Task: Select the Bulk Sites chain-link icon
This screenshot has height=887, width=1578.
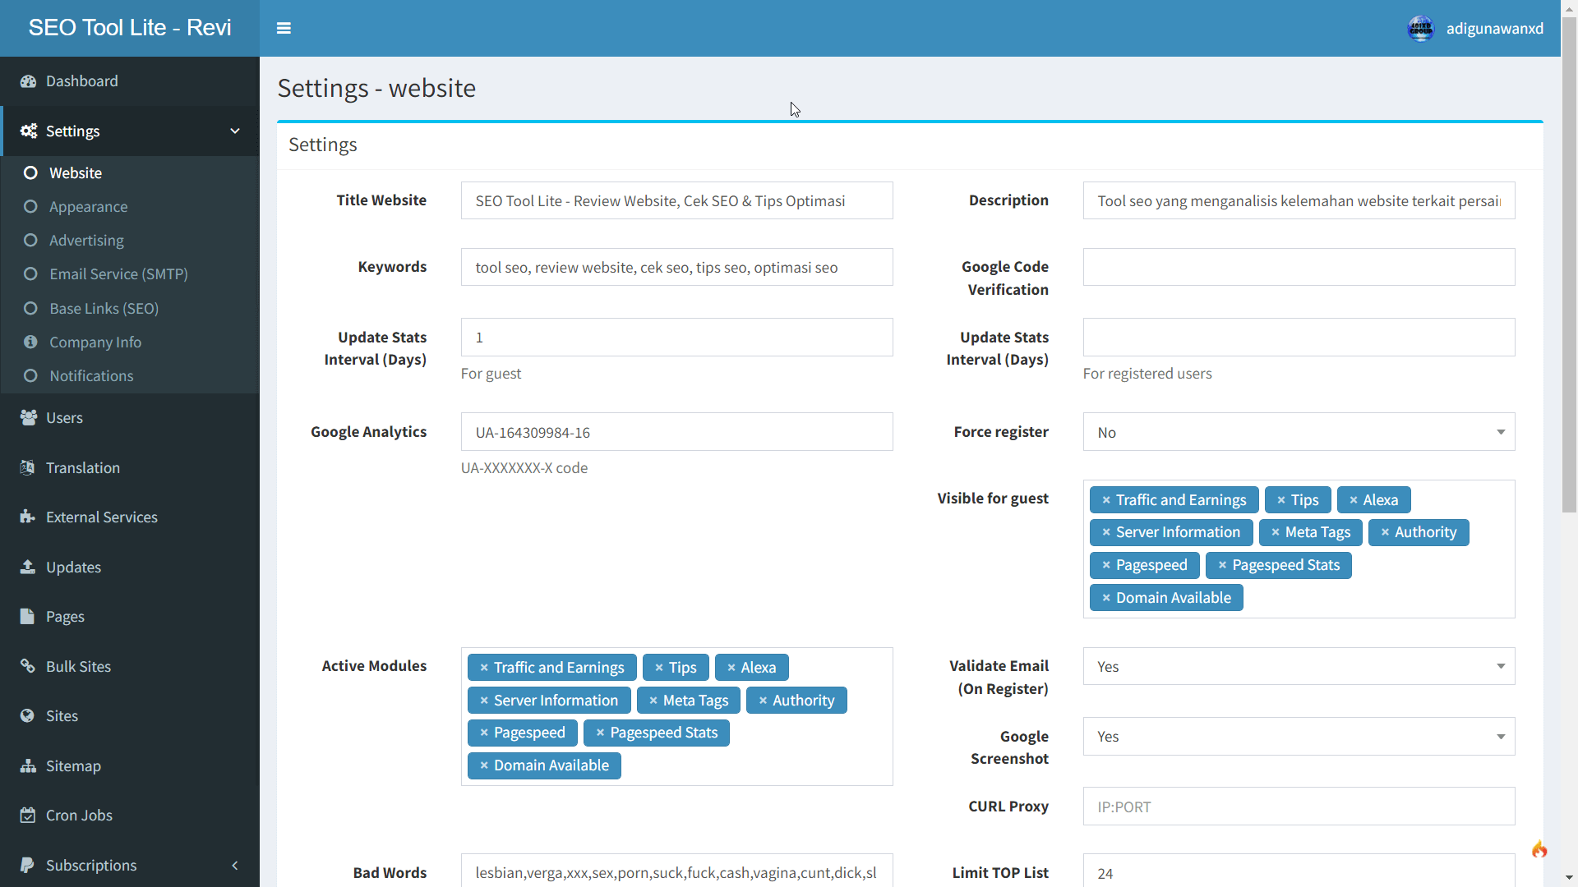Action: point(29,666)
